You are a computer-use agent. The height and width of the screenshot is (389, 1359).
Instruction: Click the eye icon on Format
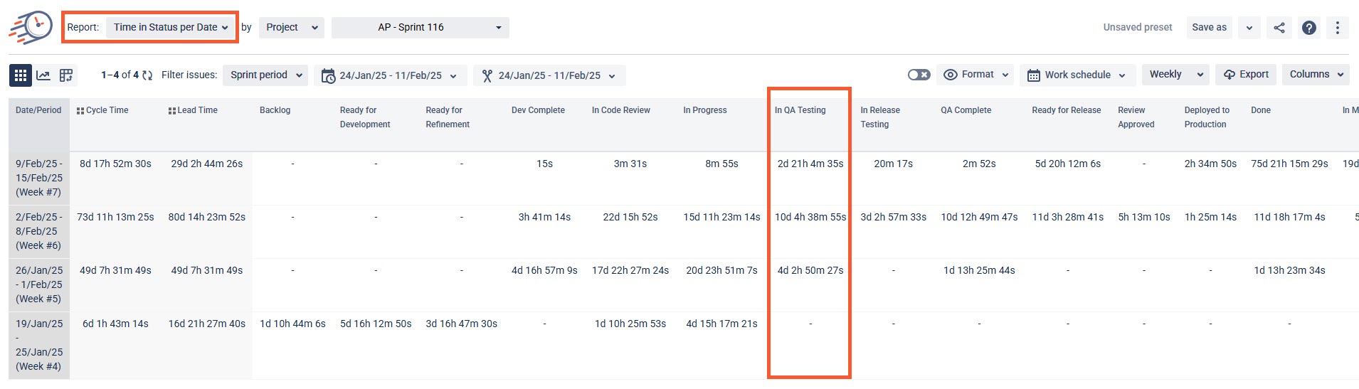point(951,75)
